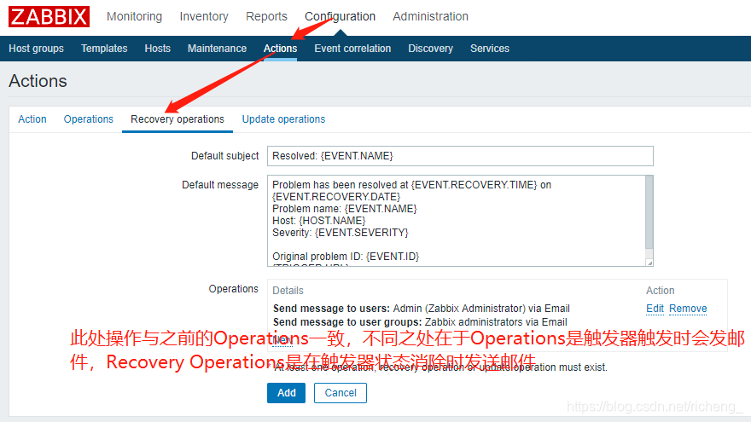The image size is (751, 422).
Task: Go to Hosts section
Action: point(158,49)
